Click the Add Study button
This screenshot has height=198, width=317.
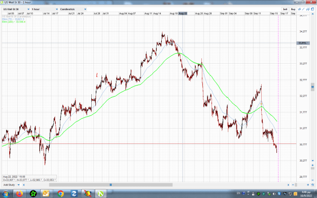[x=9, y=185]
